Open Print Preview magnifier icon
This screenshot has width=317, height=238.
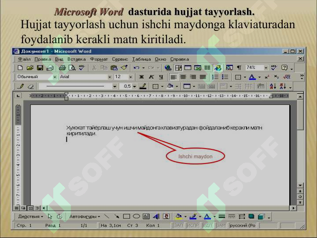[72, 68]
